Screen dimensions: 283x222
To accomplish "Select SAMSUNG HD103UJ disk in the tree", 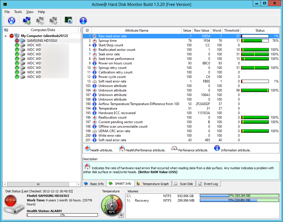I will coord(42,41).
